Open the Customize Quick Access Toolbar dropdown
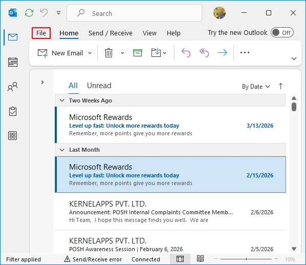 (58, 13)
